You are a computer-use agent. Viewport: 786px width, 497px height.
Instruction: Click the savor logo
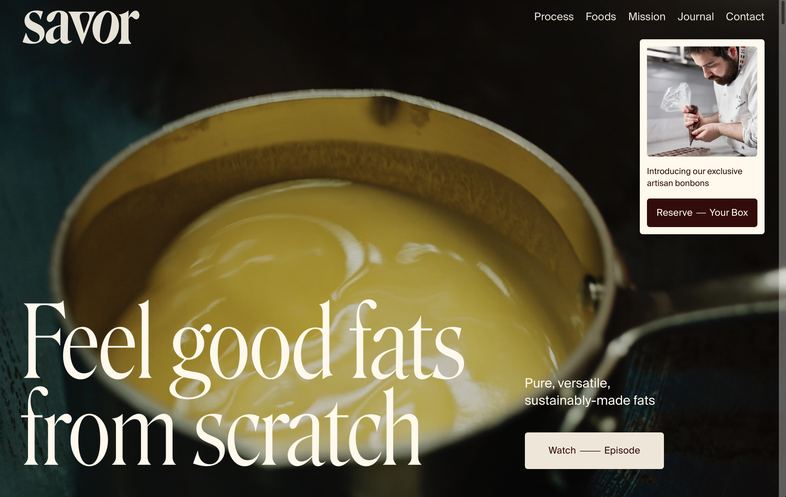(x=81, y=27)
